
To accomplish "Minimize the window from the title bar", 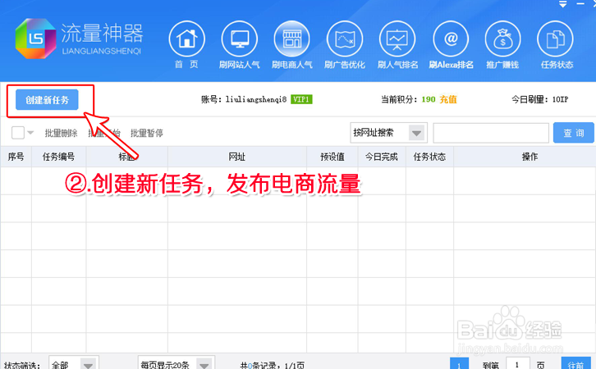I will (x=580, y=4).
